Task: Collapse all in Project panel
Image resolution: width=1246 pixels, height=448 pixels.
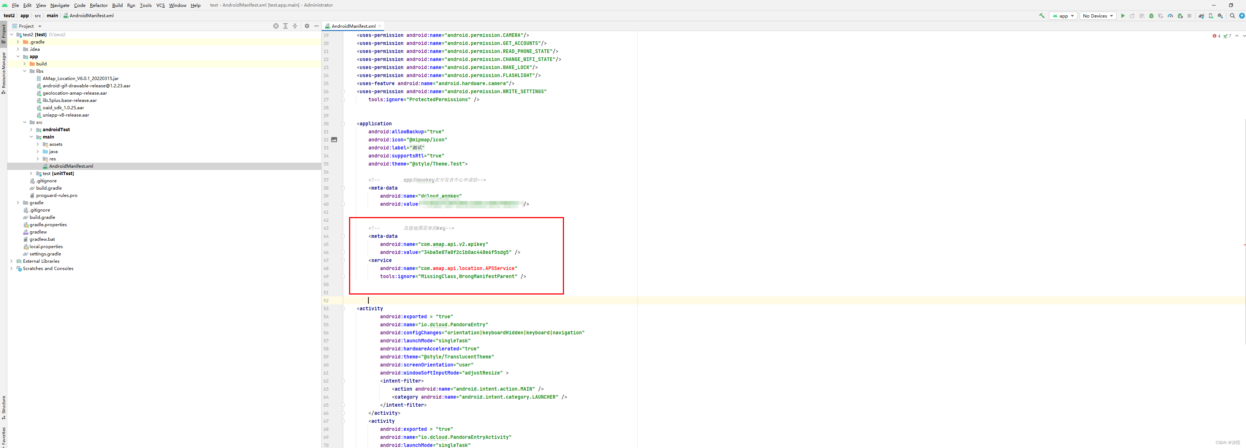Action: click(x=295, y=26)
